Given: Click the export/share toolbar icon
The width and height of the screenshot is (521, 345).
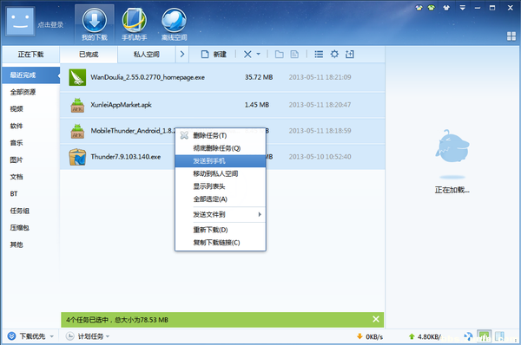Looking at the screenshot, I should point(350,54).
